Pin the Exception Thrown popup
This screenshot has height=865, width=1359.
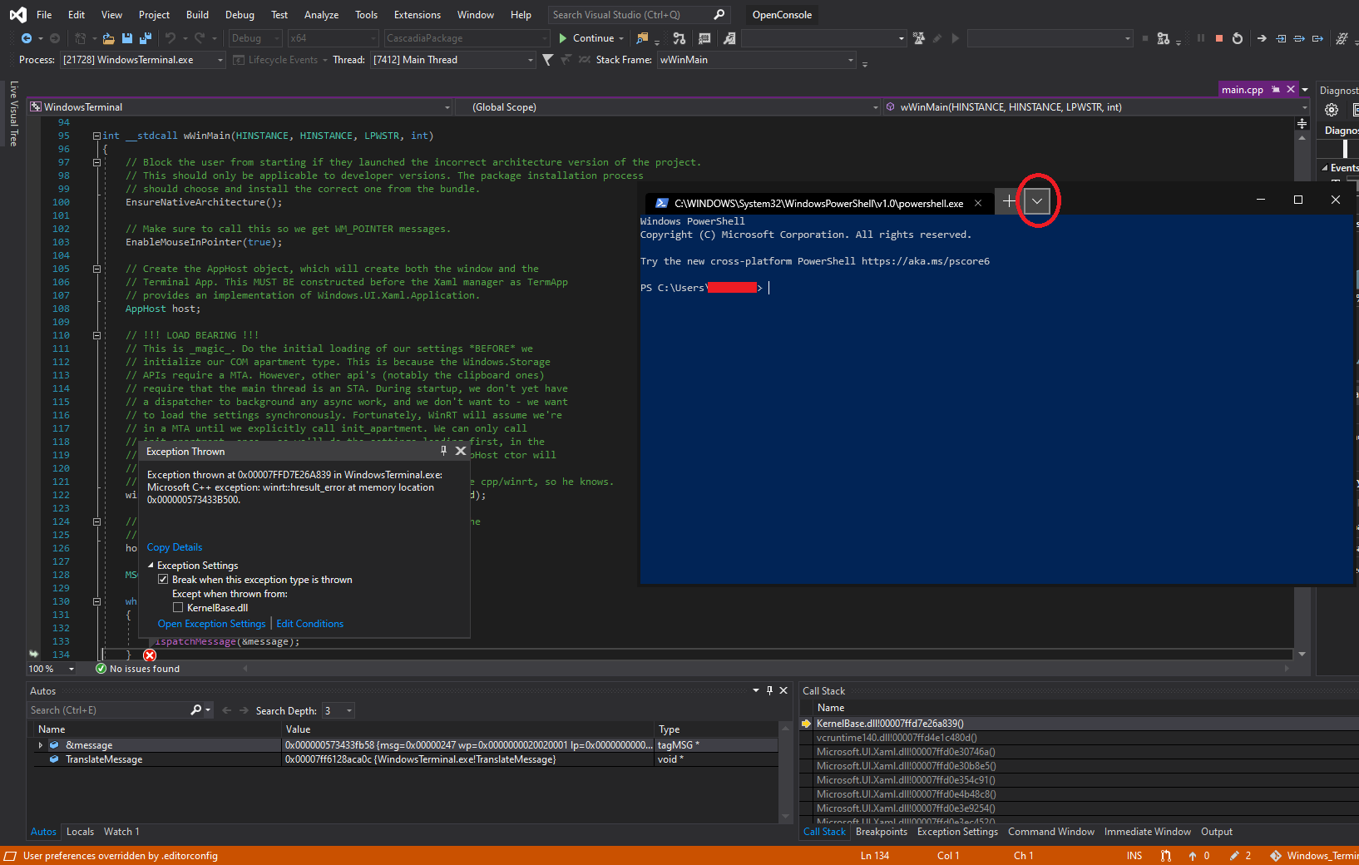[443, 451]
